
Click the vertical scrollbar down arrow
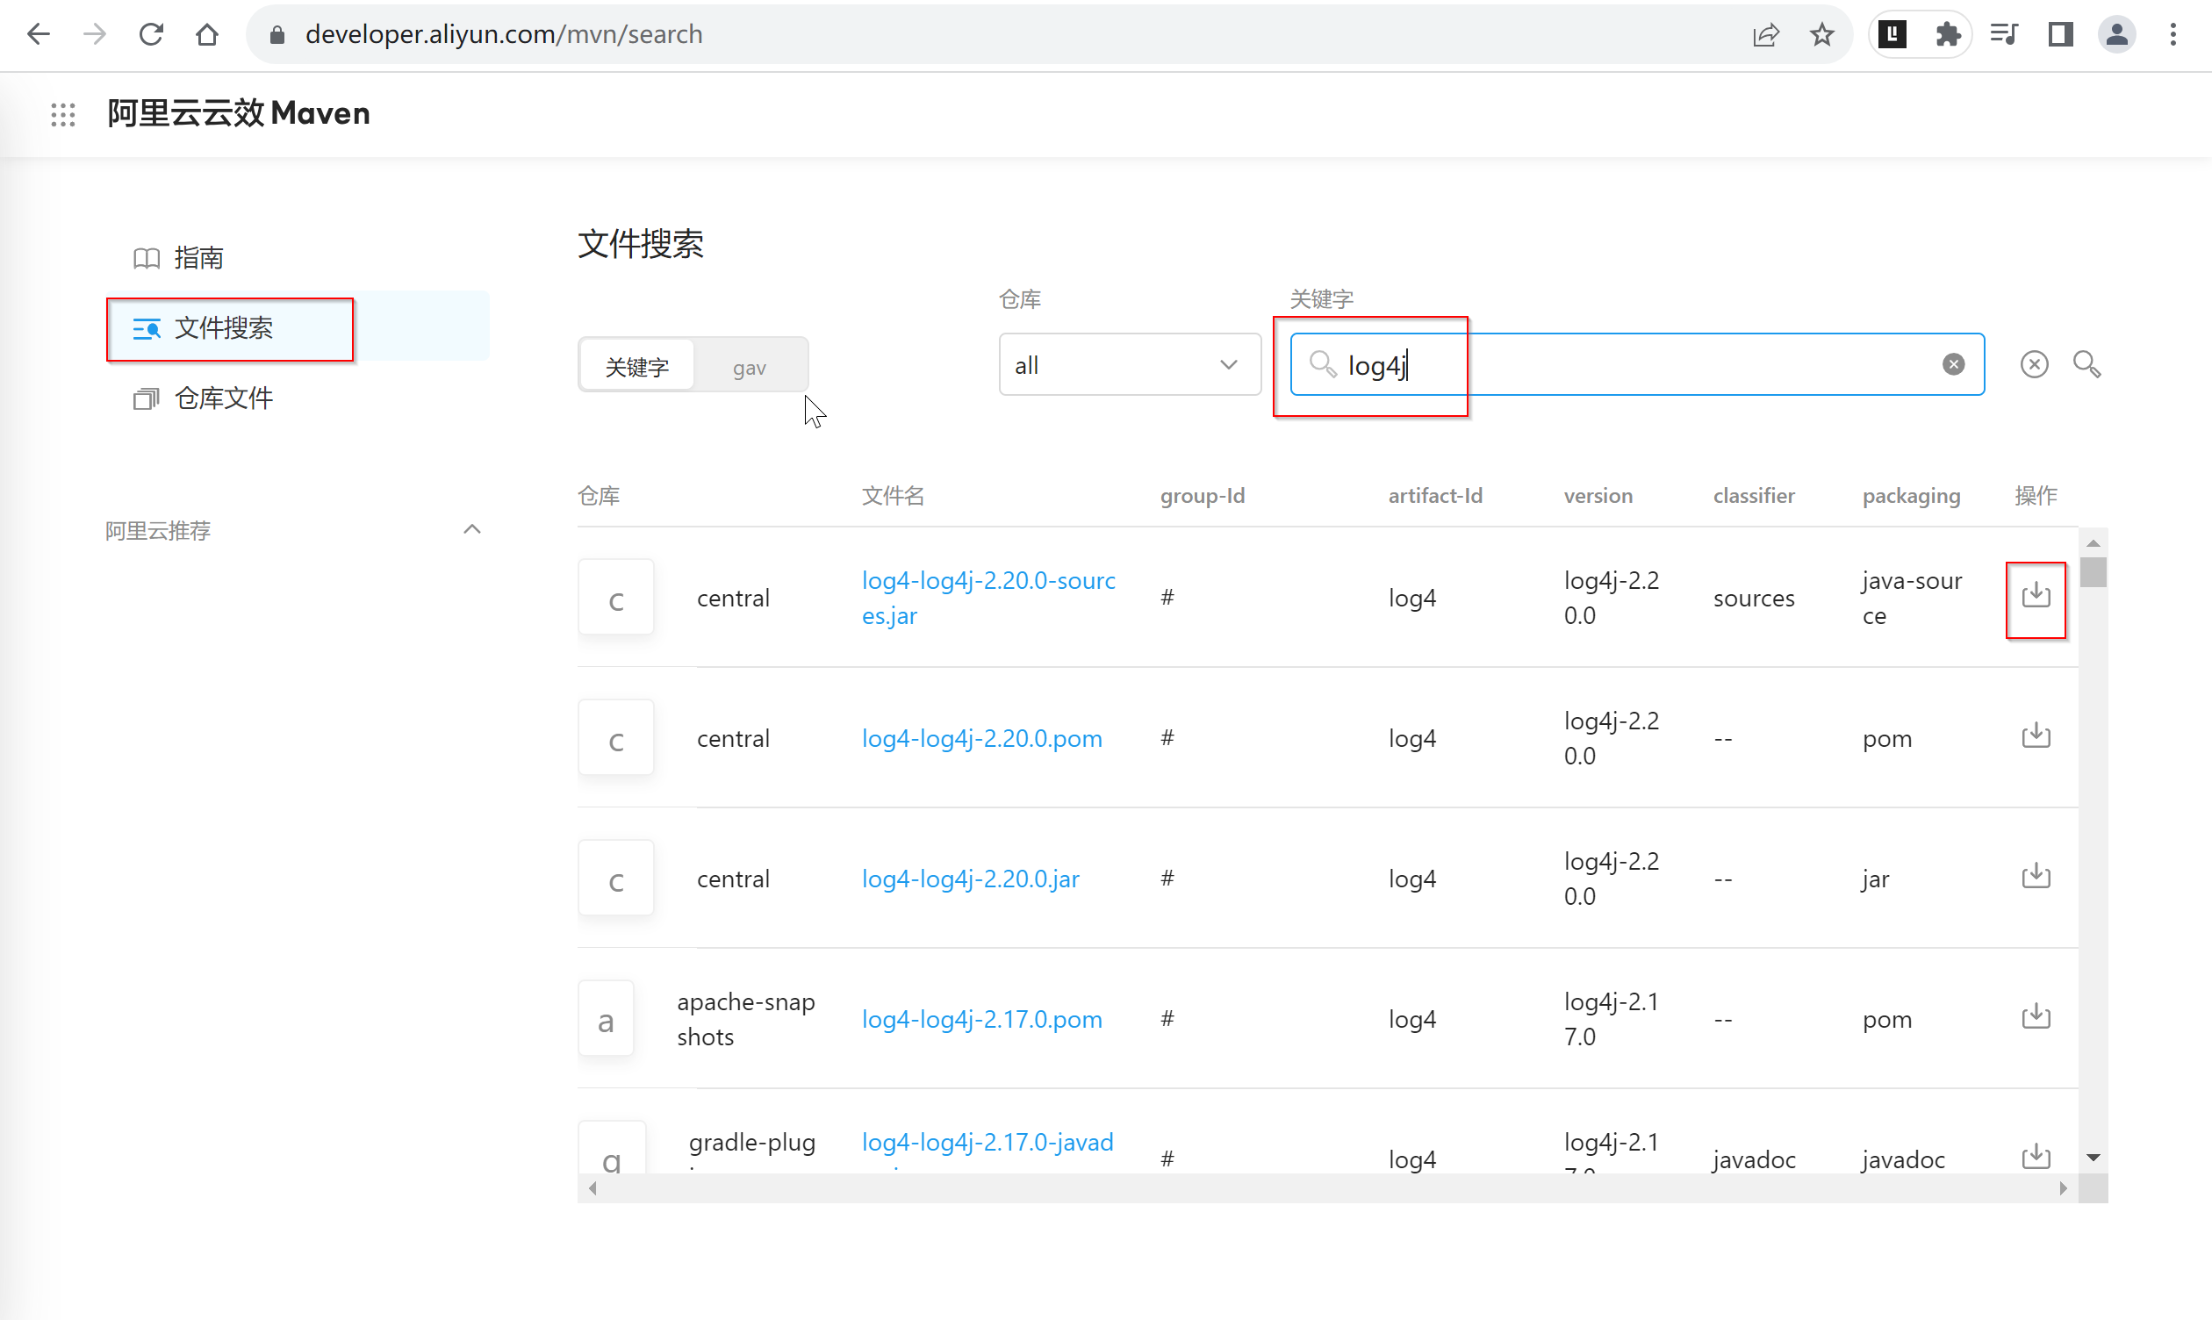point(2093,1158)
